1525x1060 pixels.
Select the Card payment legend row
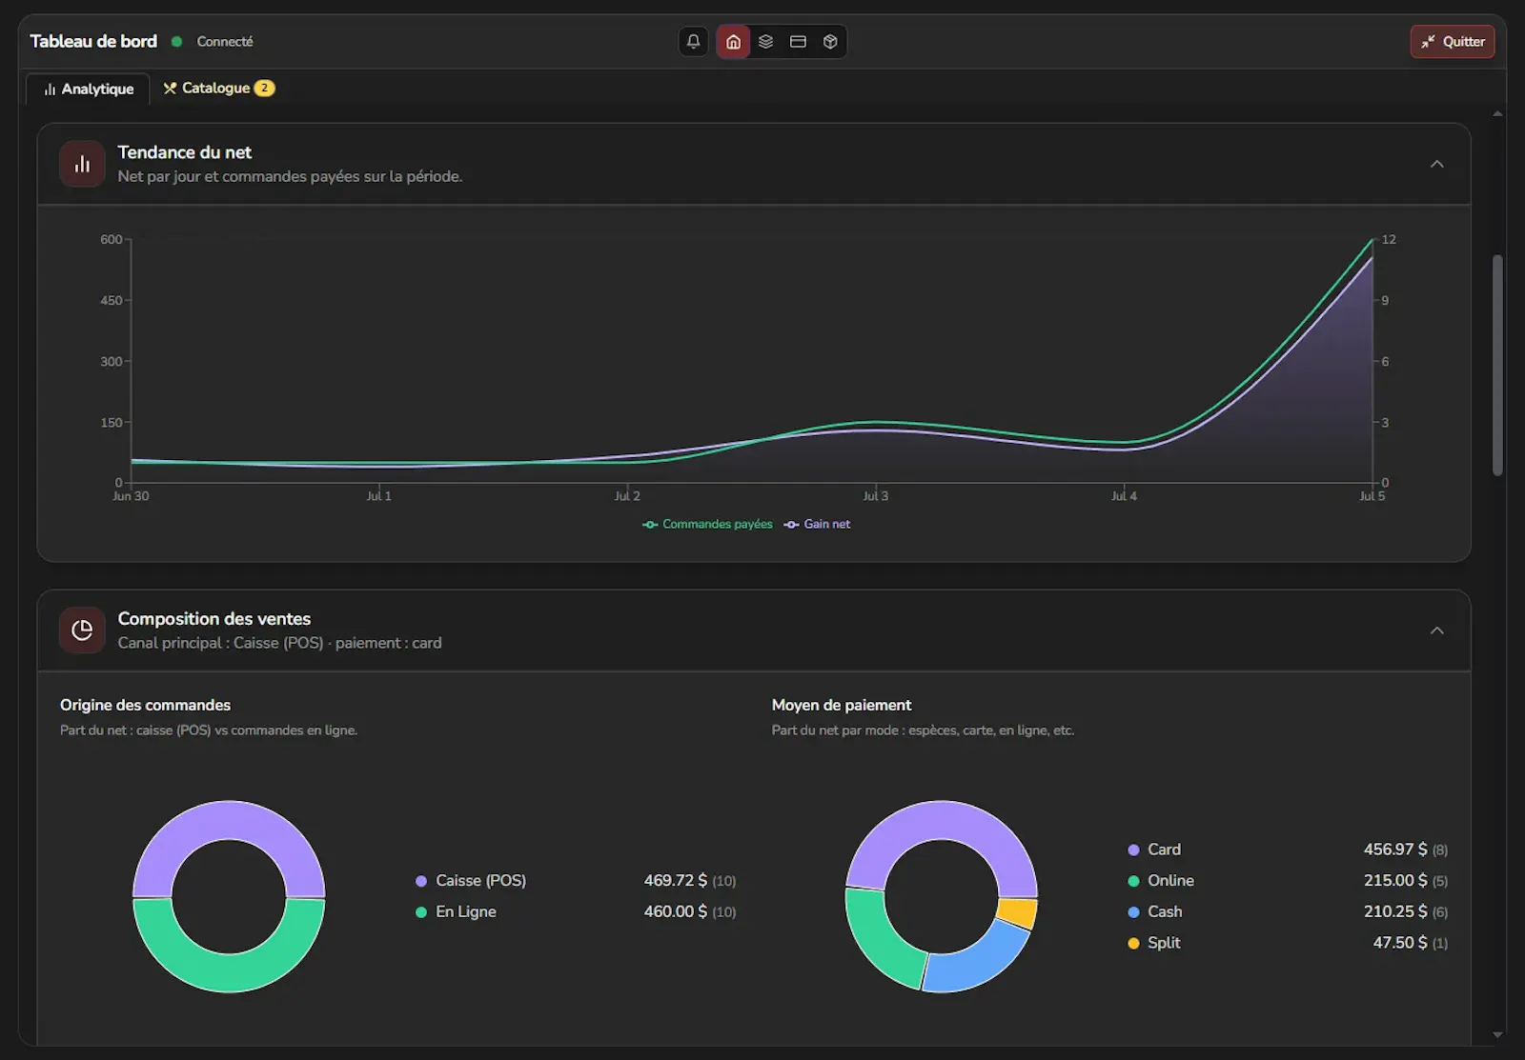point(1288,850)
